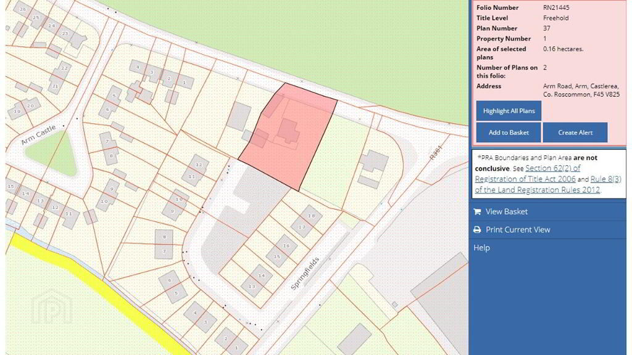The image size is (632, 355).
Task: Click the R361 road label
Action: point(436,153)
